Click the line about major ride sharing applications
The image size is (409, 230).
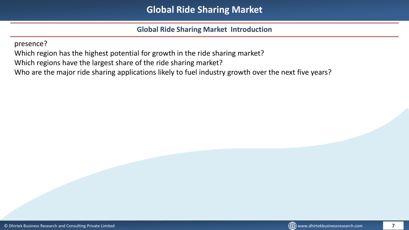[x=173, y=72]
